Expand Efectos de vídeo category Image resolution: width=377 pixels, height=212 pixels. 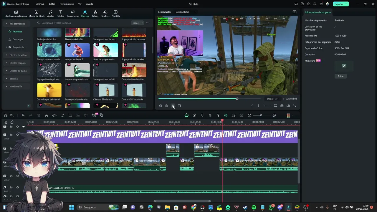(18, 55)
